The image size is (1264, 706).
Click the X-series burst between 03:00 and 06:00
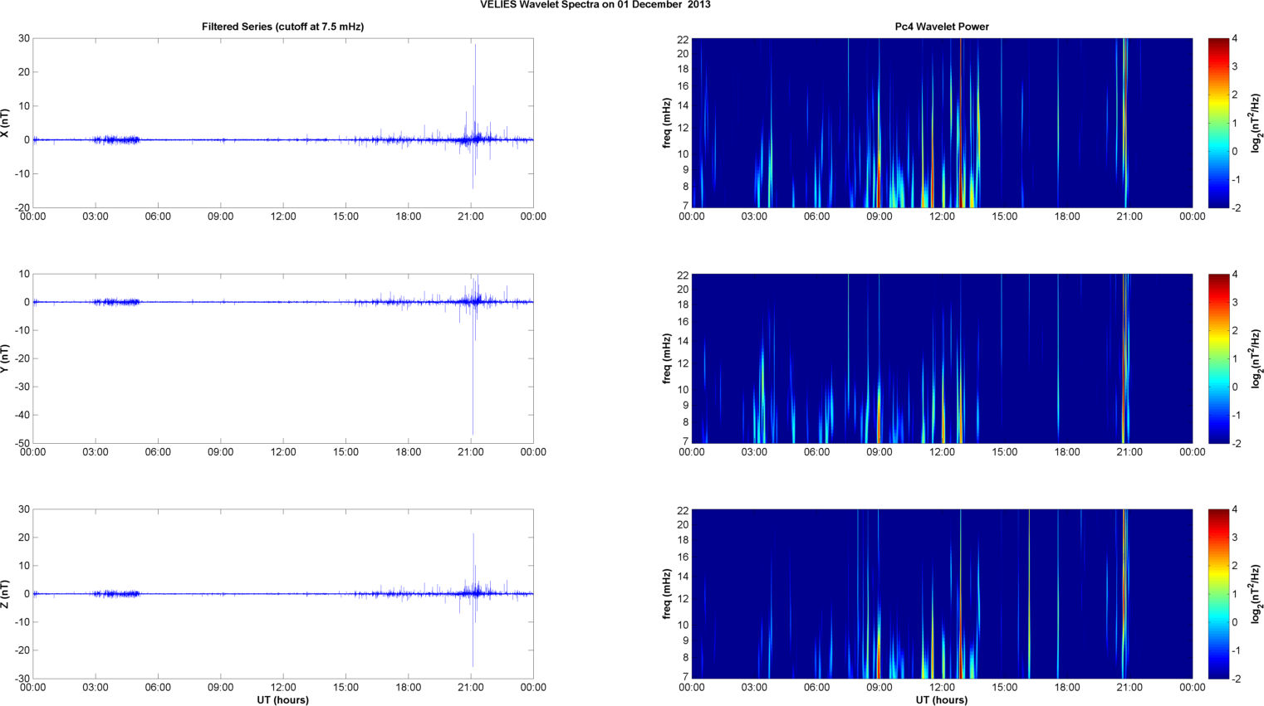(x=117, y=139)
